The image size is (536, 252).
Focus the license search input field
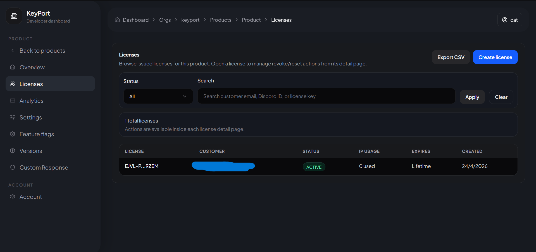point(326,96)
